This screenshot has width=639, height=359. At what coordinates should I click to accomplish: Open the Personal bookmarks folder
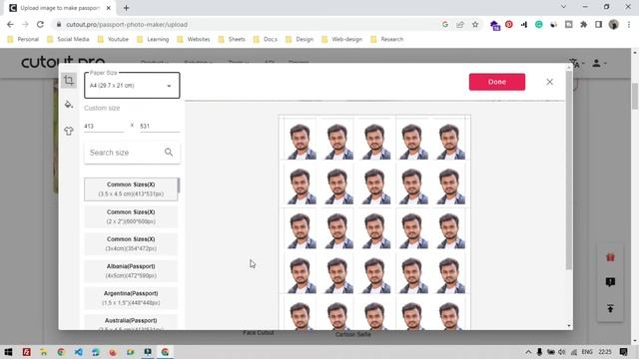(23, 39)
